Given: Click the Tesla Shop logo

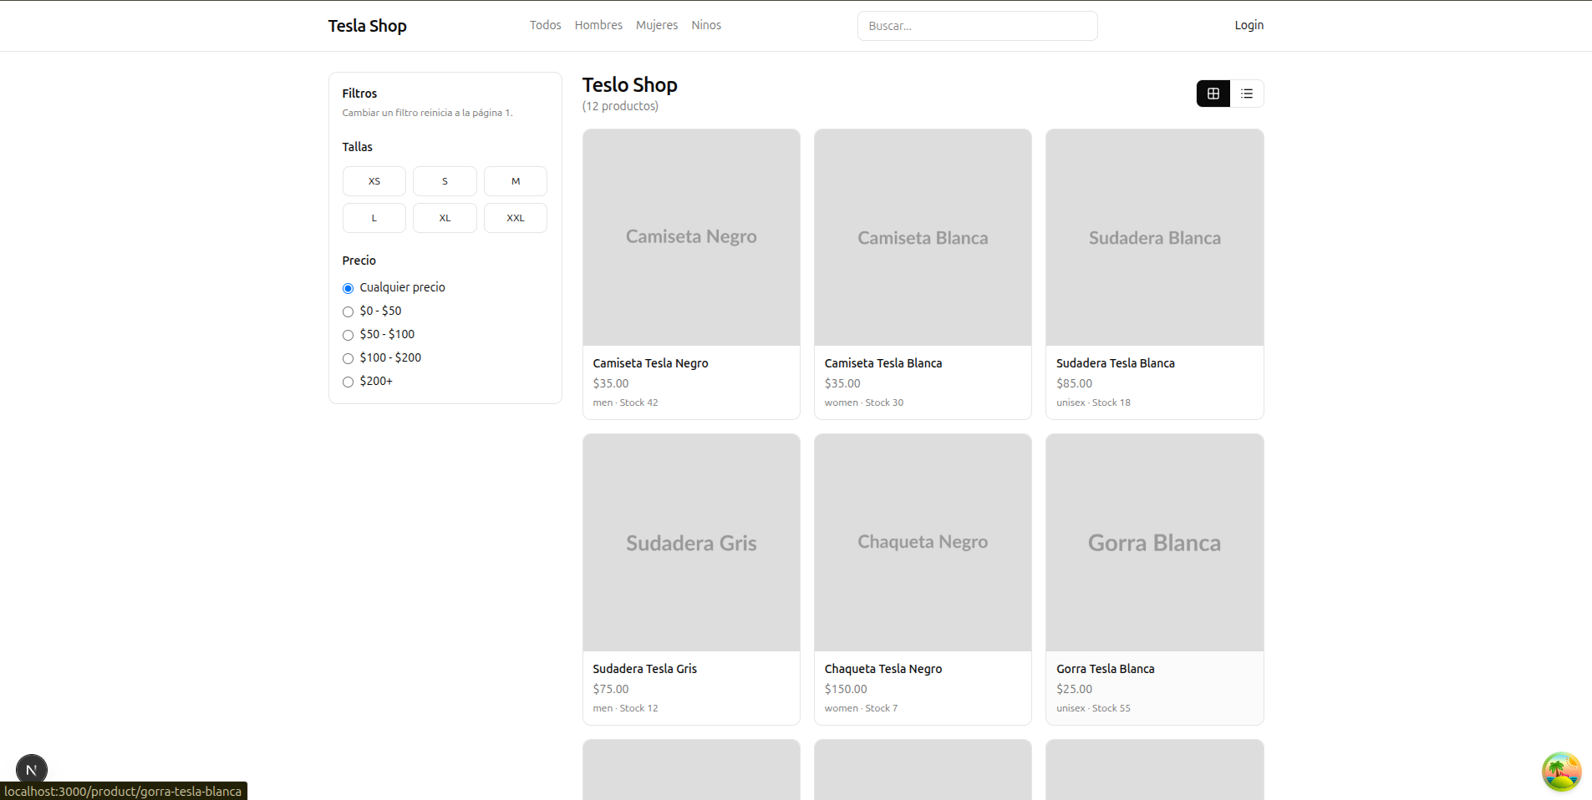Looking at the screenshot, I should (x=367, y=25).
